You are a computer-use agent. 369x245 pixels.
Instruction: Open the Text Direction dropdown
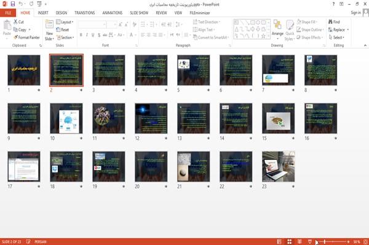point(207,22)
